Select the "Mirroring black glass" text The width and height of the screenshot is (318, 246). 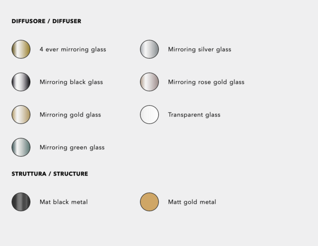71,82
